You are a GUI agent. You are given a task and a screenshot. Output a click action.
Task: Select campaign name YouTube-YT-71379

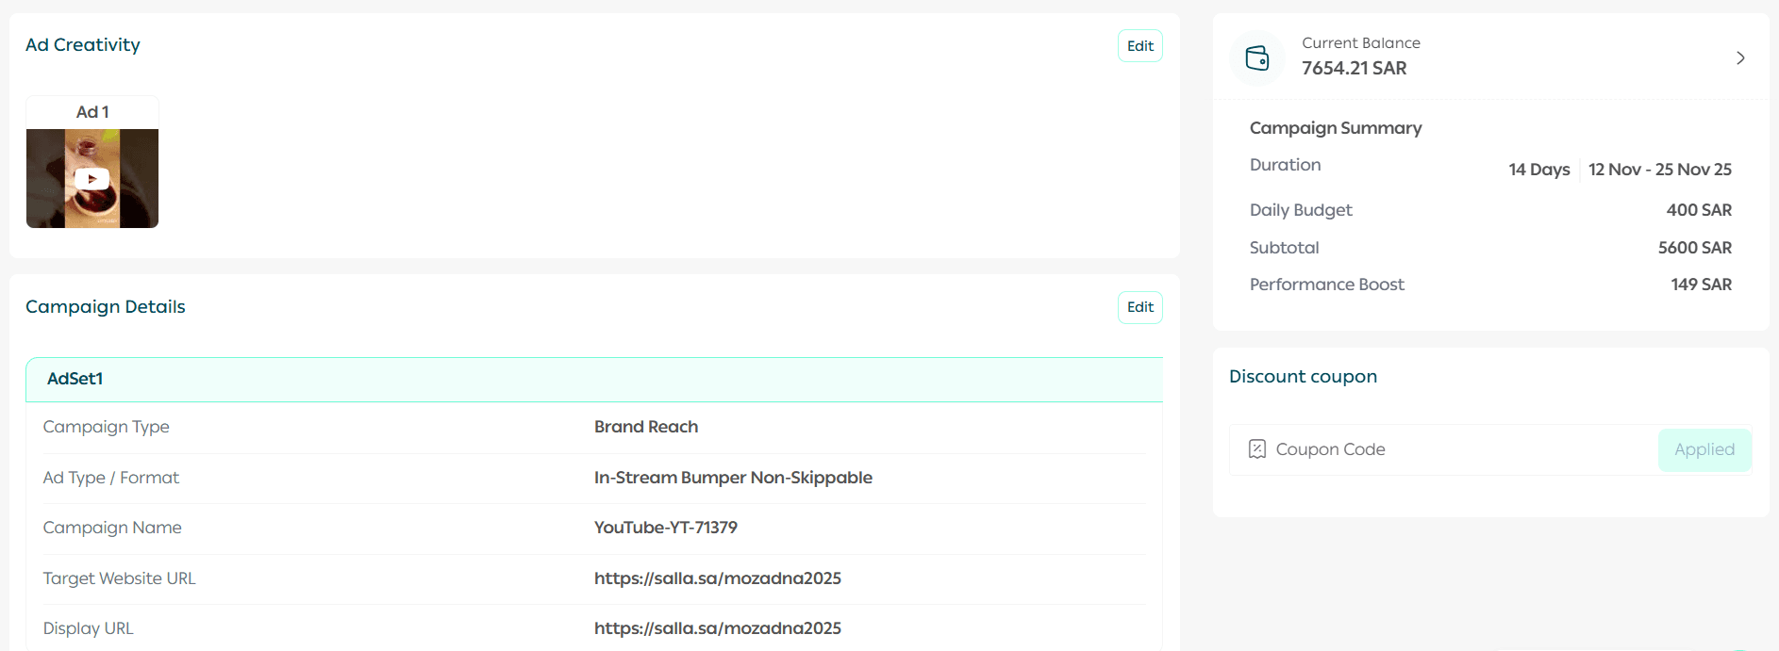coord(665,528)
